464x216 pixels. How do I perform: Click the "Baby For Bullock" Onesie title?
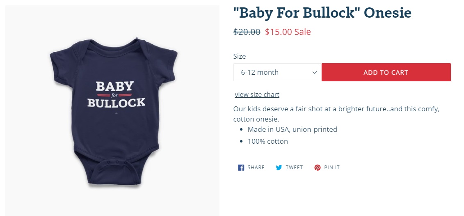(x=322, y=13)
